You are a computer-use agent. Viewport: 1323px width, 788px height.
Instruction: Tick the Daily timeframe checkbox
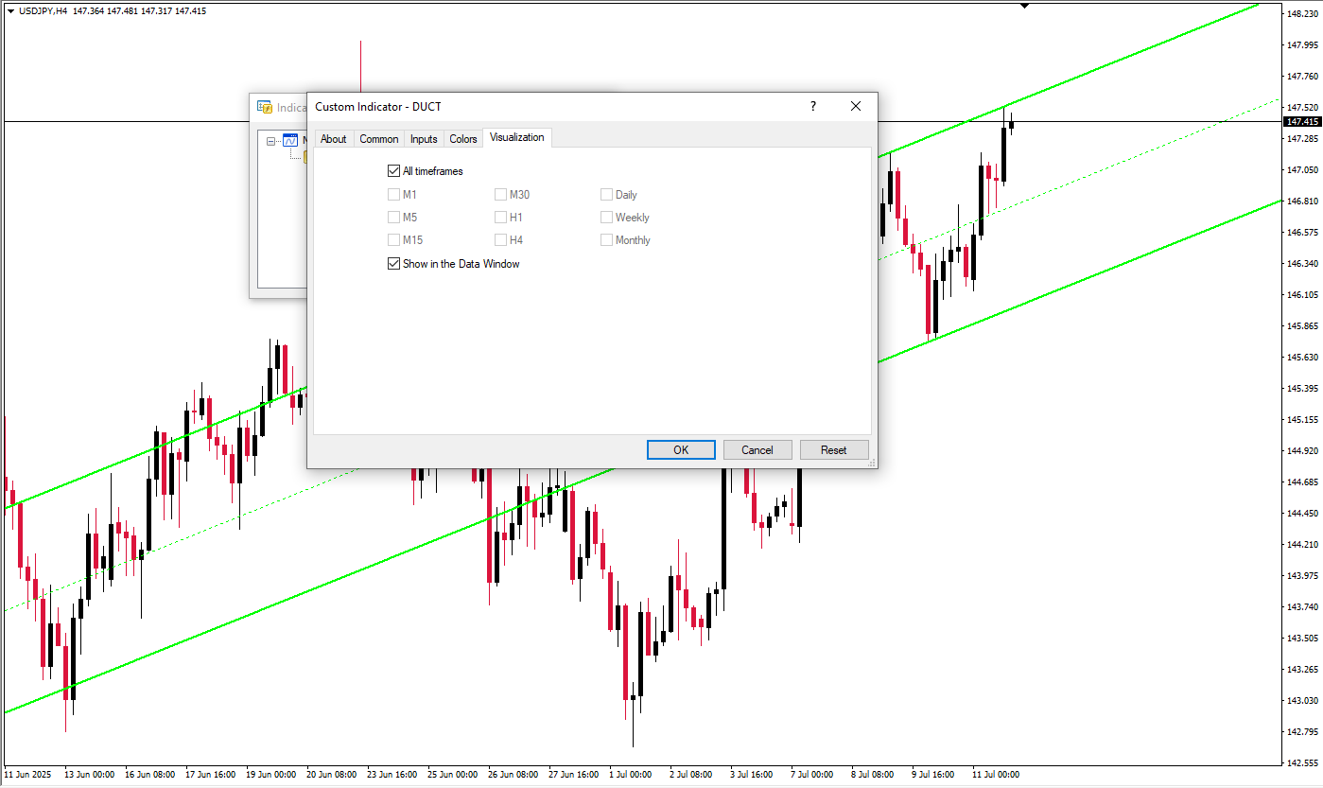[607, 195]
